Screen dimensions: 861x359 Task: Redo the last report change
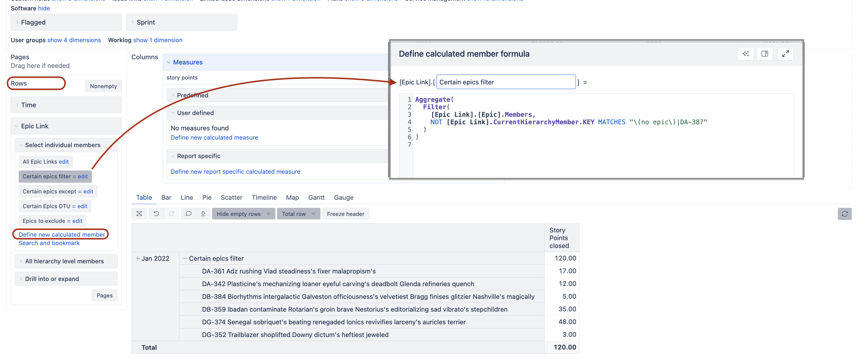click(171, 214)
